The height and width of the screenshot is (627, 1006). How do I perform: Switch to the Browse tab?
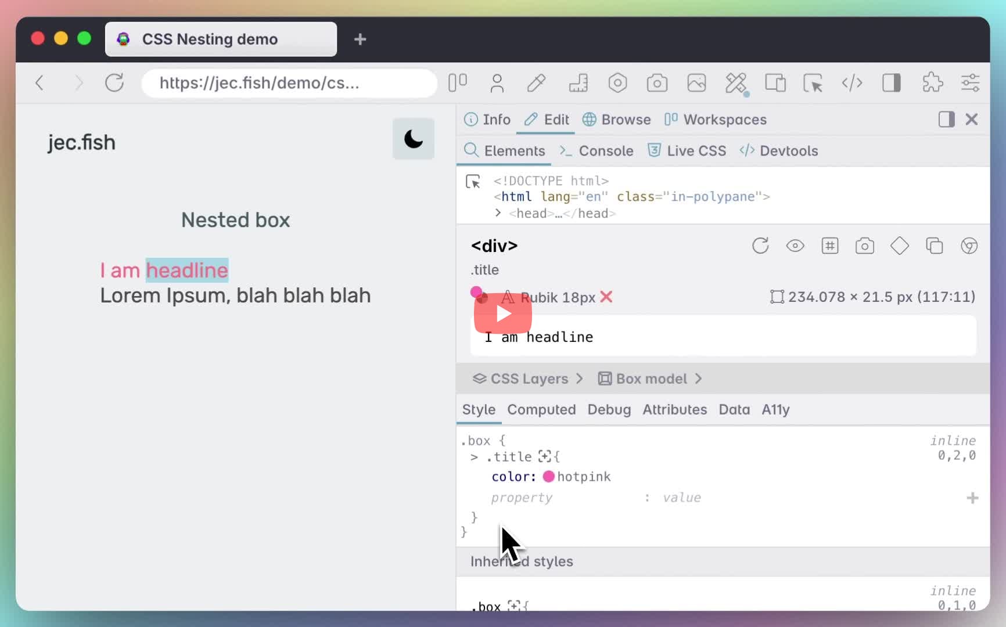pyautogui.click(x=616, y=120)
